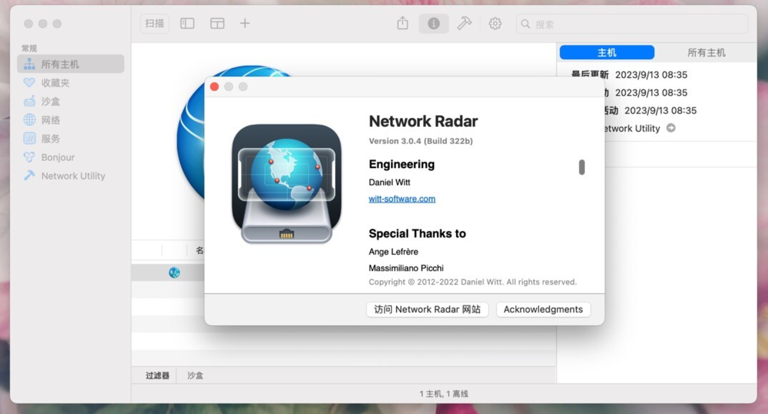Click the Bonjour icon in sidebar

pos(29,157)
